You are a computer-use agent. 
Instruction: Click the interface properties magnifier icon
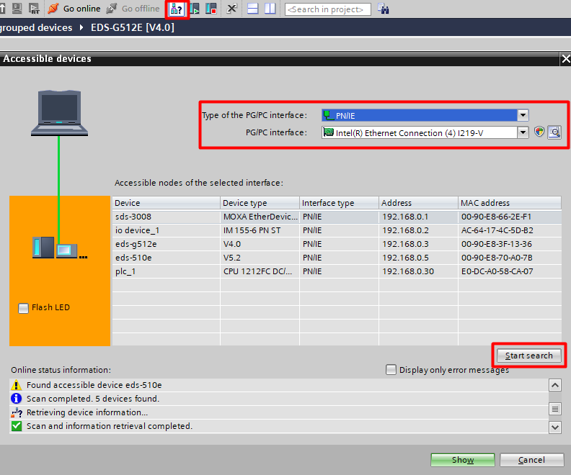coord(554,132)
